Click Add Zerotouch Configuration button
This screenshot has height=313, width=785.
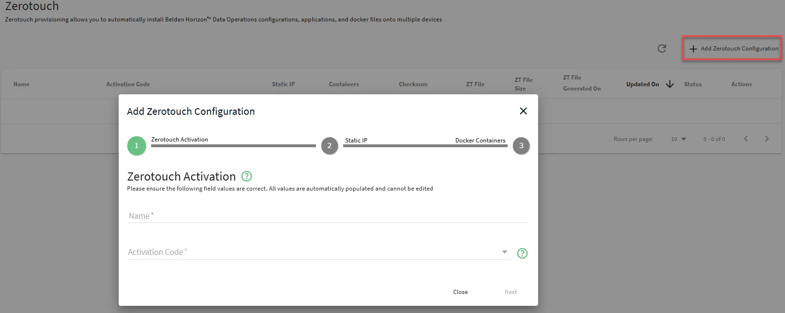pos(732,48)
